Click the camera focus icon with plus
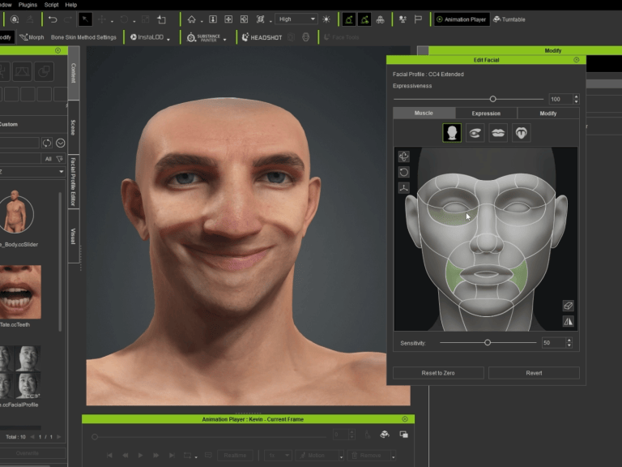Screen dimensions: 622x467 tap(228, 19)
